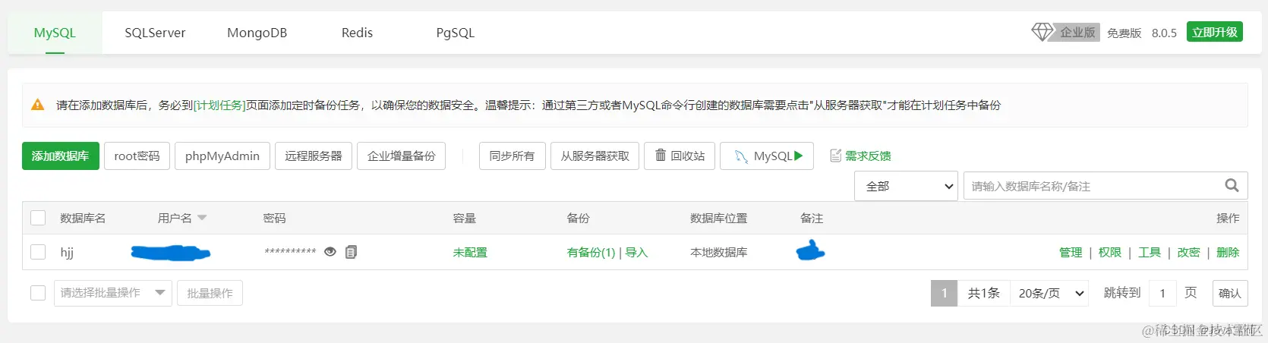Screen dimensions: 1268x343
Task: Open the MySQL service status button
Action: [x=767, y=156]
